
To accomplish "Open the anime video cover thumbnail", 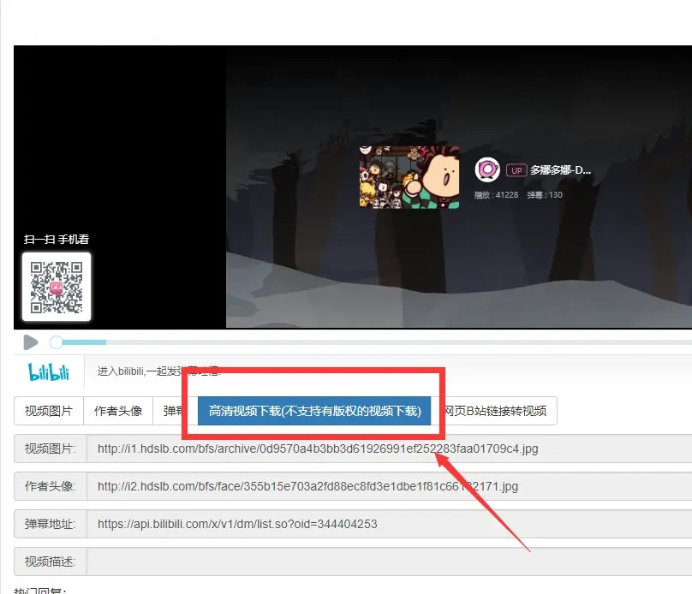I will click(x=409, y=176).
